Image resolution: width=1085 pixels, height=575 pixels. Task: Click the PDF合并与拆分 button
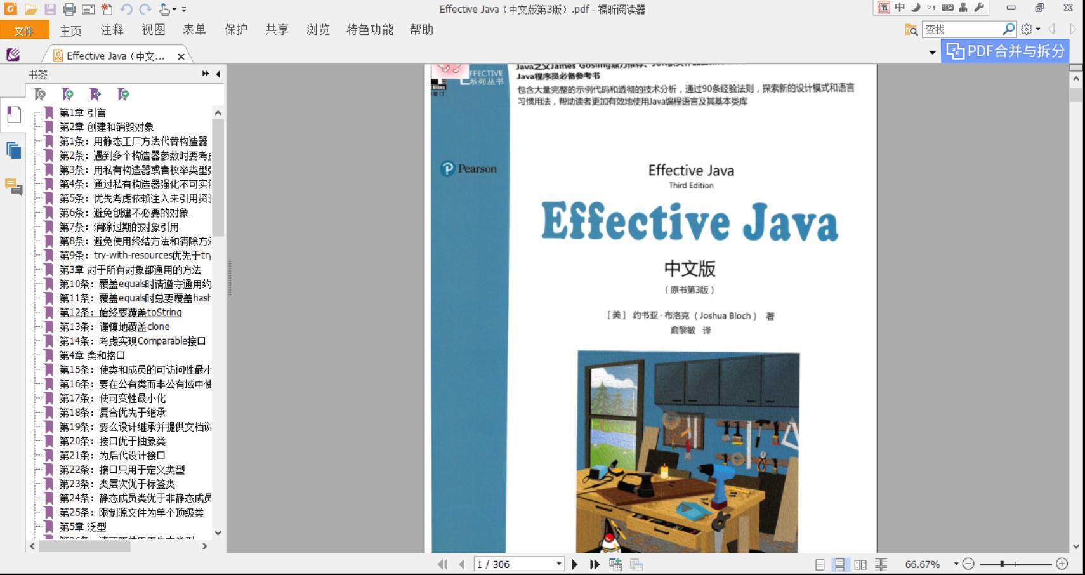pos(1005,51)
